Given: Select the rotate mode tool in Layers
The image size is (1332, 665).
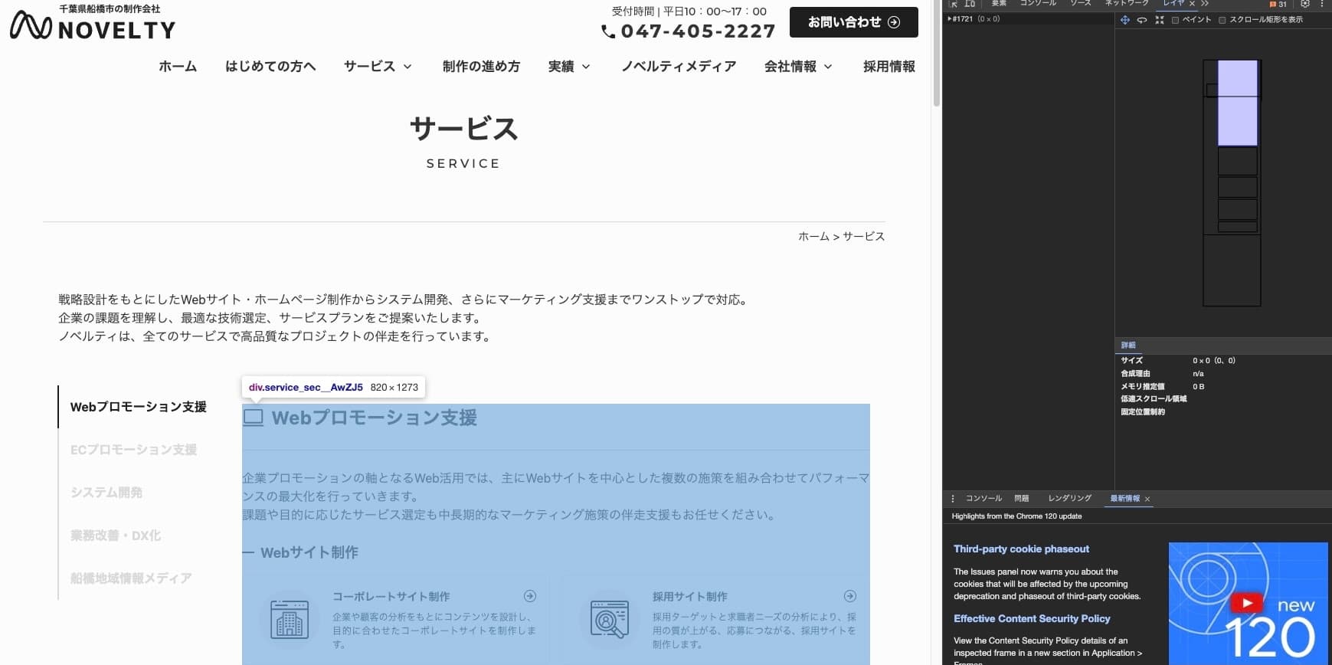Looking at the screenshot, I should 1141,20.
